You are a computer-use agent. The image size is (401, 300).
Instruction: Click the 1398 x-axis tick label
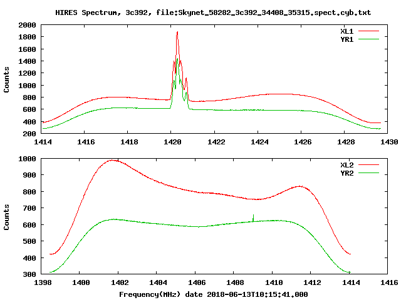[x=43, y=282]
